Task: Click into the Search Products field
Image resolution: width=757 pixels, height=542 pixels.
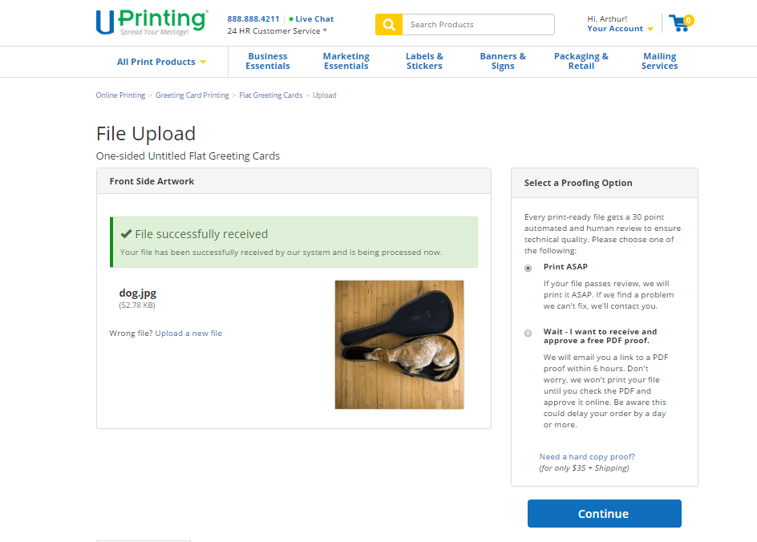Action: tap(477, 25)
